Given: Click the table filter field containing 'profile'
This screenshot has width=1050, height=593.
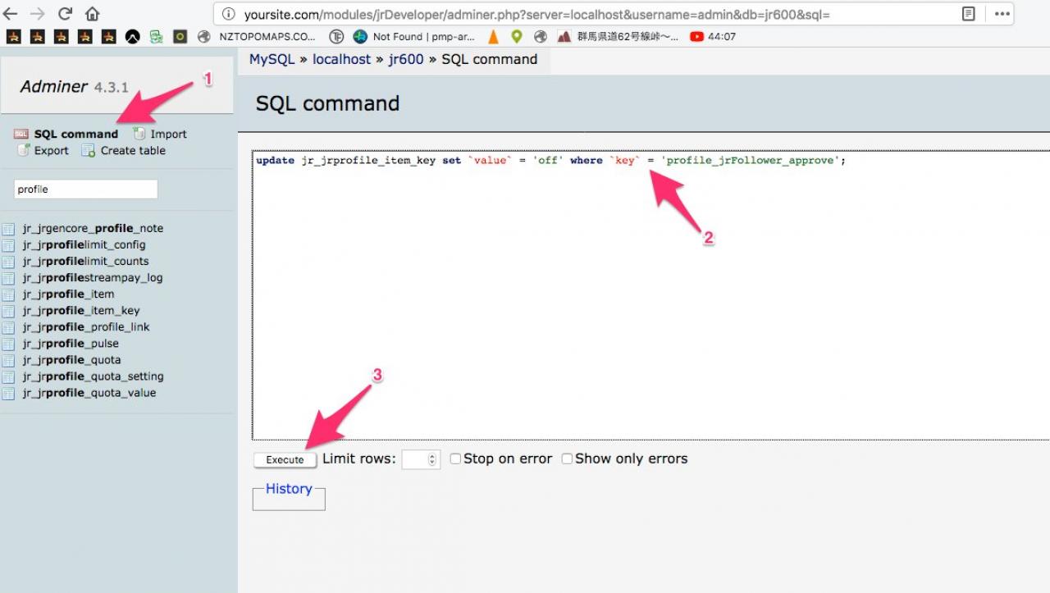Looking at the screenshot, I should coord(85,189).
